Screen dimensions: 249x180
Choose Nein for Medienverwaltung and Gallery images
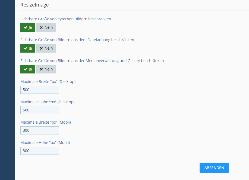[46, 69]
